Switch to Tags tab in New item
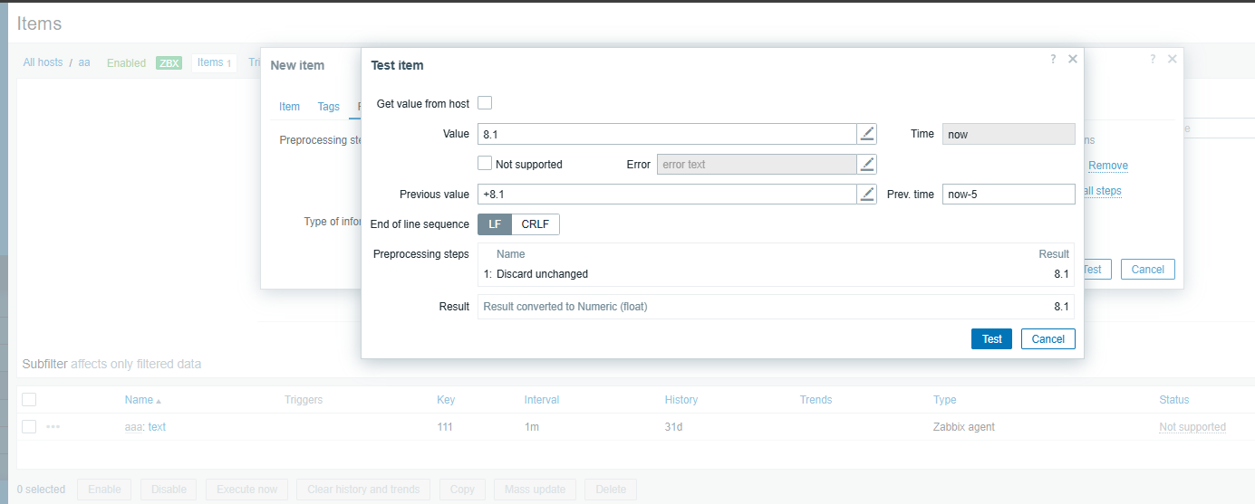Screen dimensions: 1255x504 pyautogui.click(x=328, y=107)
